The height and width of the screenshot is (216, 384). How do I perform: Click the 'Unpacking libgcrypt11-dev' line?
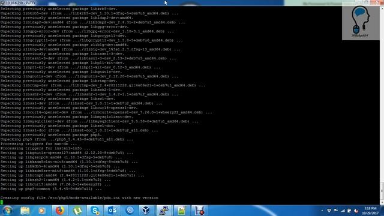(92, 40)
